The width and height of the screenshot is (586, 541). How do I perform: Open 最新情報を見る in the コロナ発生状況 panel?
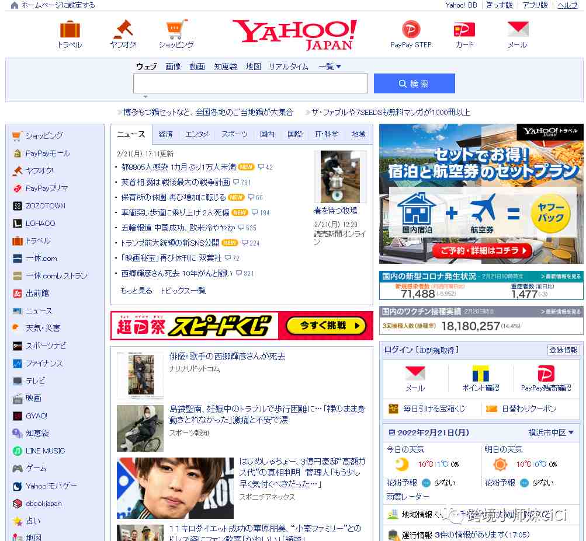tap(561, 277)
